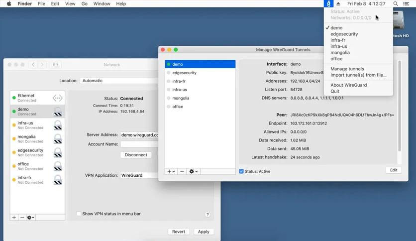Add a network service with plus button
This screenshot has width=416, height=241.
point(14,218)
